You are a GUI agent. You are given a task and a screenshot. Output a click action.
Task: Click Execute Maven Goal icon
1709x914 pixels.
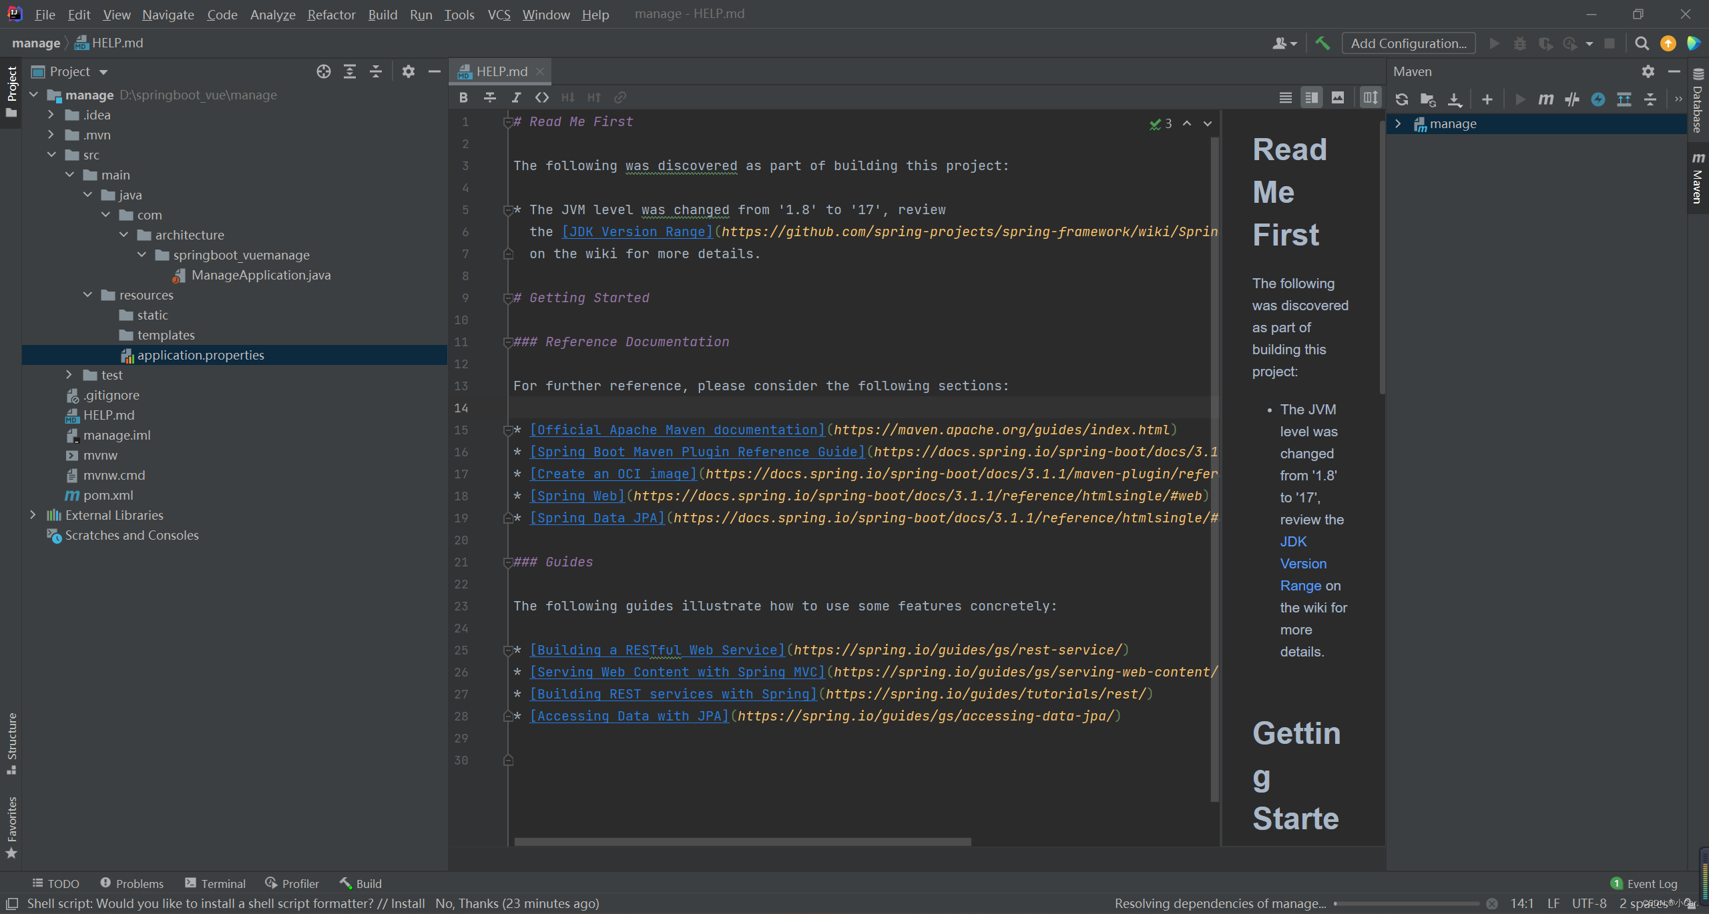tap(1545, 99)
